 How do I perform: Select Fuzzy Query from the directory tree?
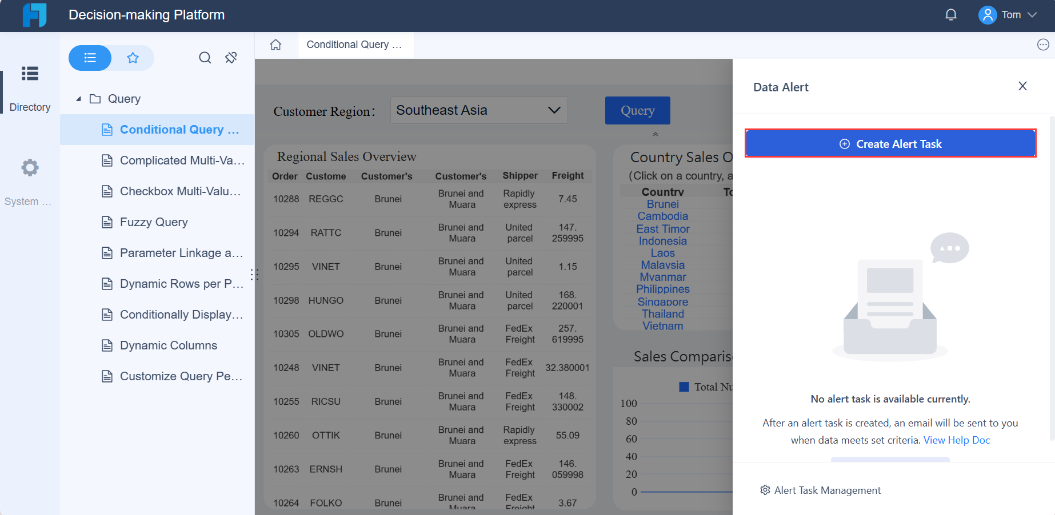[x=154, y=222]
